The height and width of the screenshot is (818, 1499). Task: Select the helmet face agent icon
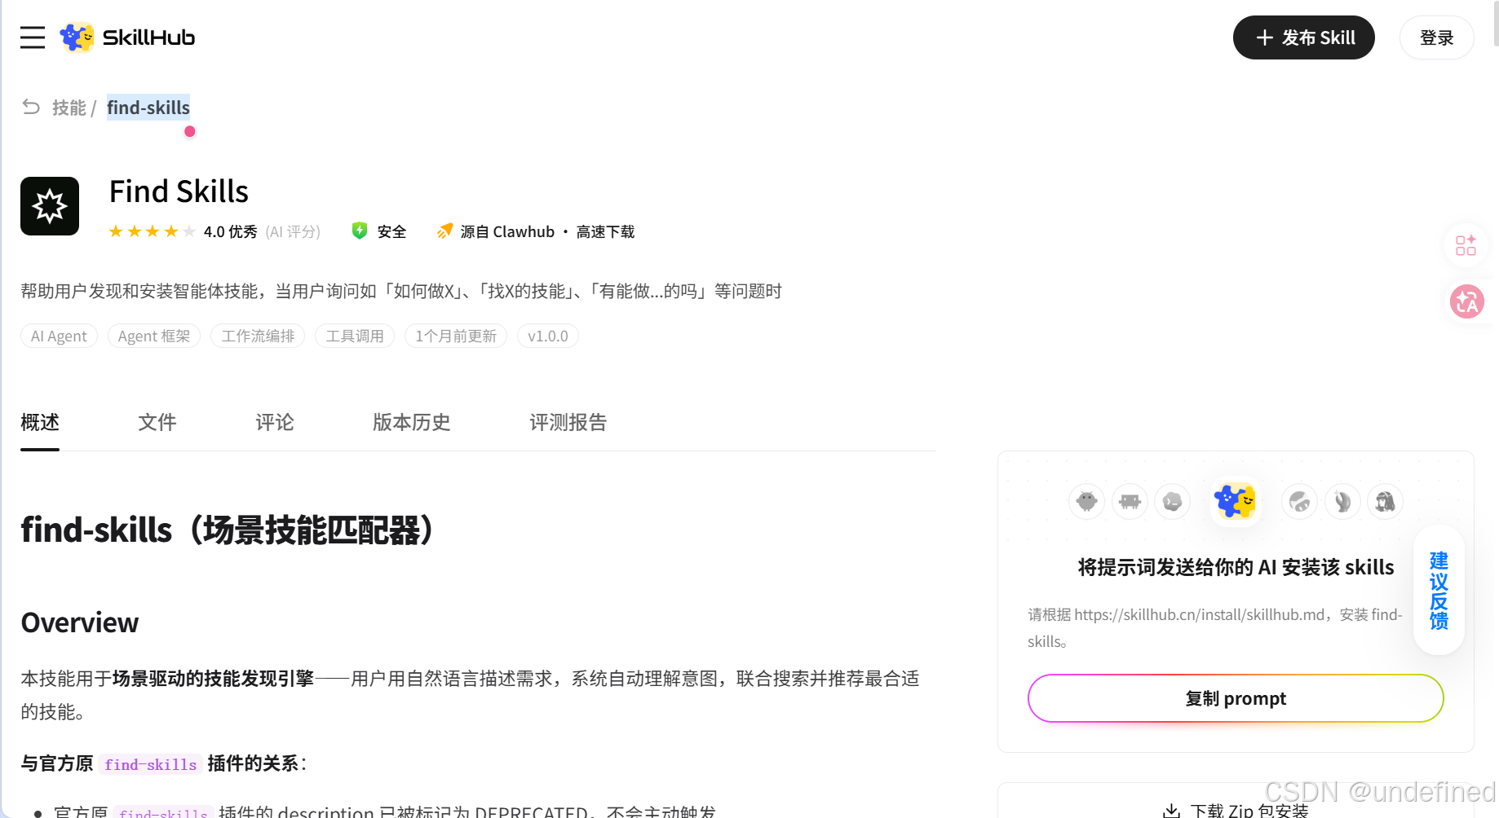click(x=1299, y=501)
